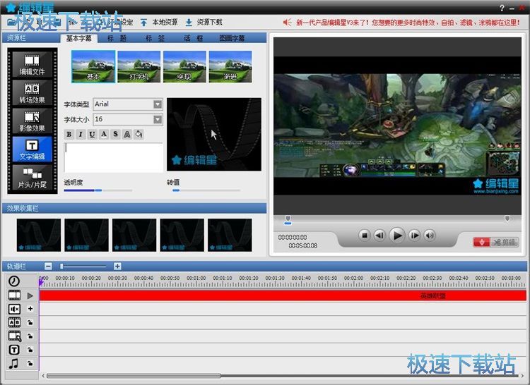Toggle the preview volume speaker button

click(x=430, y=236)
